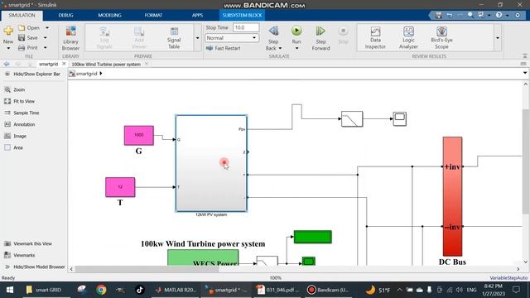The width and height of the screenshot is (530, 298).
Task: Toggle Sample Time display
Action: (22, 113)
